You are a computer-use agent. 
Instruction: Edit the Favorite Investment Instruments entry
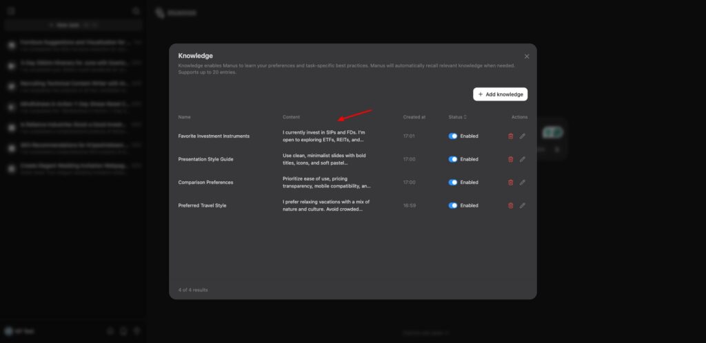click(522, 136)
